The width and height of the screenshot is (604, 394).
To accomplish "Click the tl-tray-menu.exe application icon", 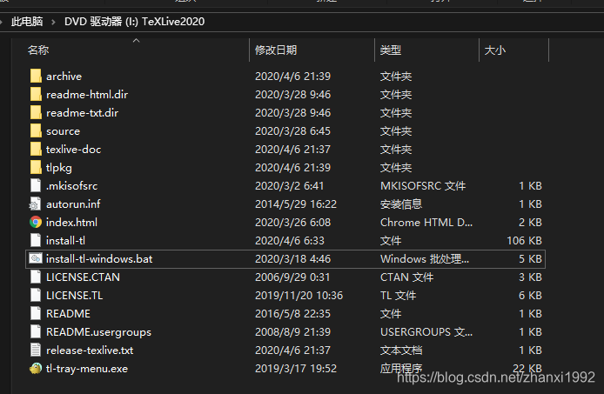I will click(36, 369).
